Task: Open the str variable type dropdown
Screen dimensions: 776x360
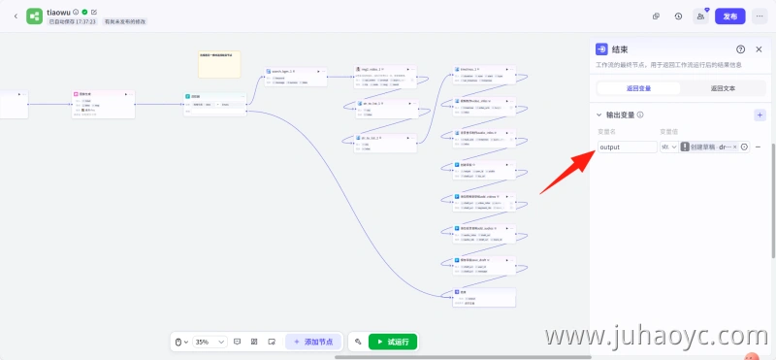Action: 668,147
